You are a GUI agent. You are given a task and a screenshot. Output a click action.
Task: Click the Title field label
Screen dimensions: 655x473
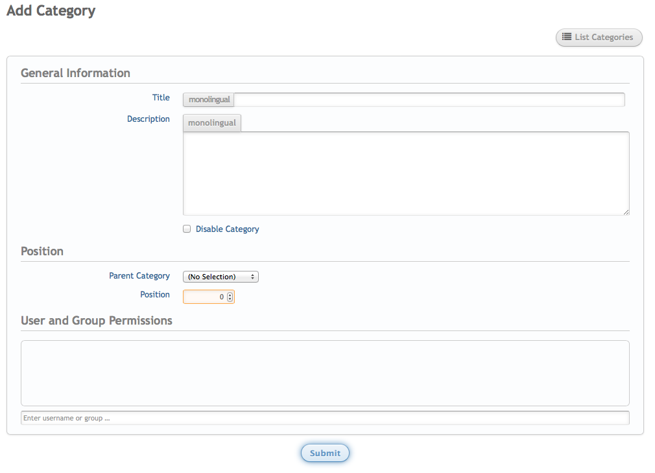pos(161,98)
